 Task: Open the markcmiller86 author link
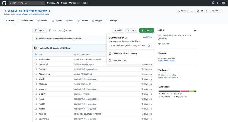tap(45, 48)
